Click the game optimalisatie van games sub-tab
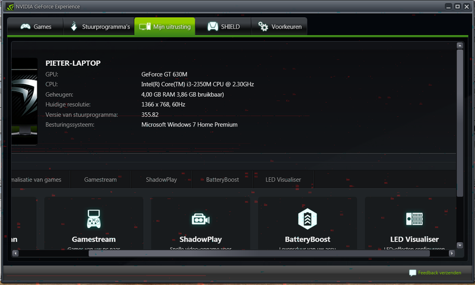Screen dimensions: 475x285 (40, 179)
